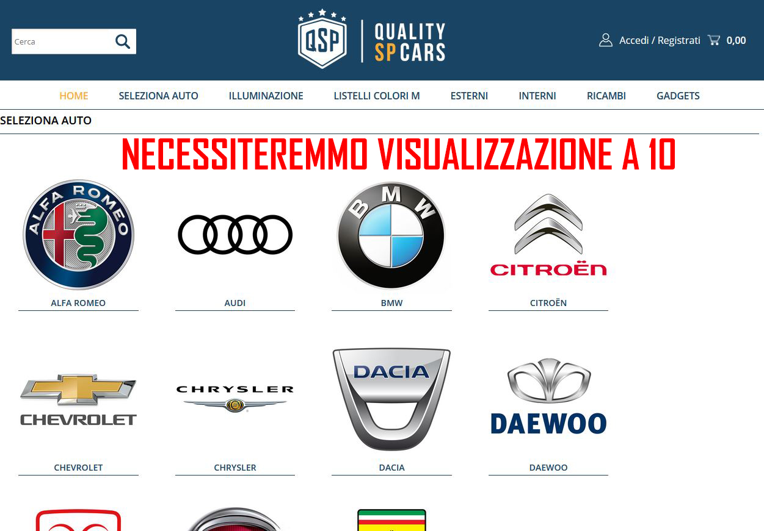Click the AUDI text link
Image resolution: width=764 pixels, height=531 pixels.
[x=235, y=303]
